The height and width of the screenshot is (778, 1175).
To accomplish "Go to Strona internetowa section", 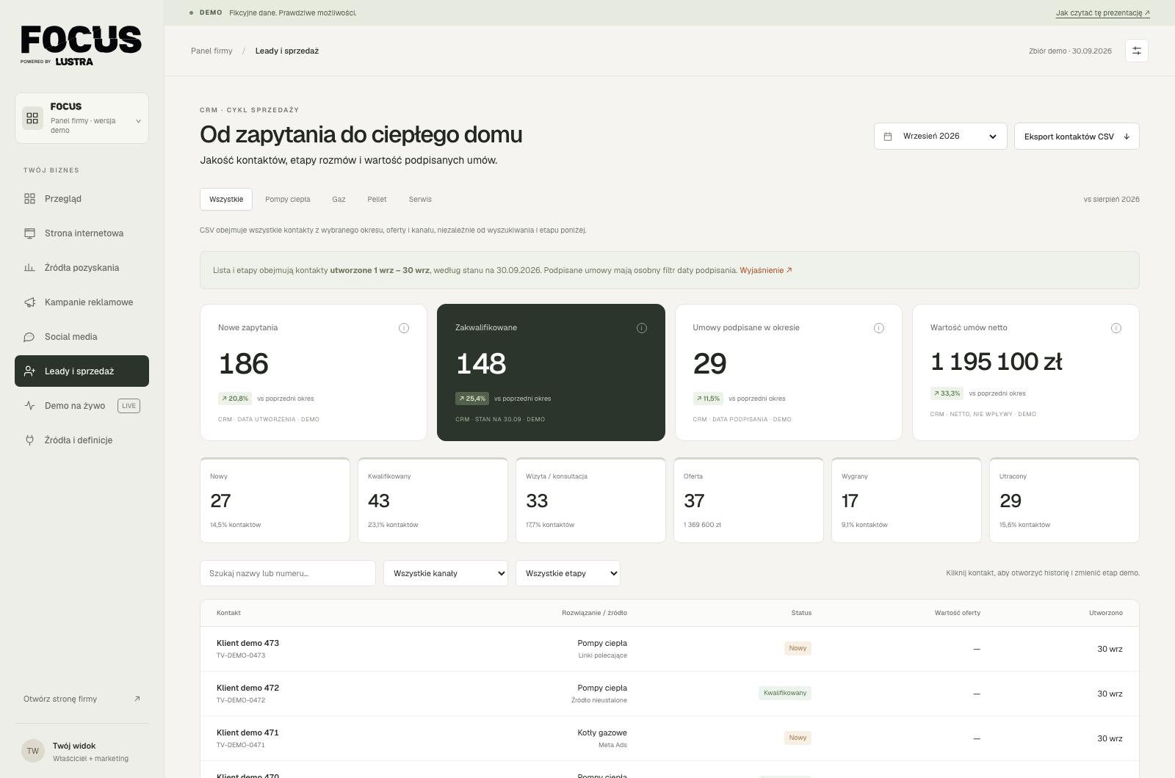I will pos(82,233).
